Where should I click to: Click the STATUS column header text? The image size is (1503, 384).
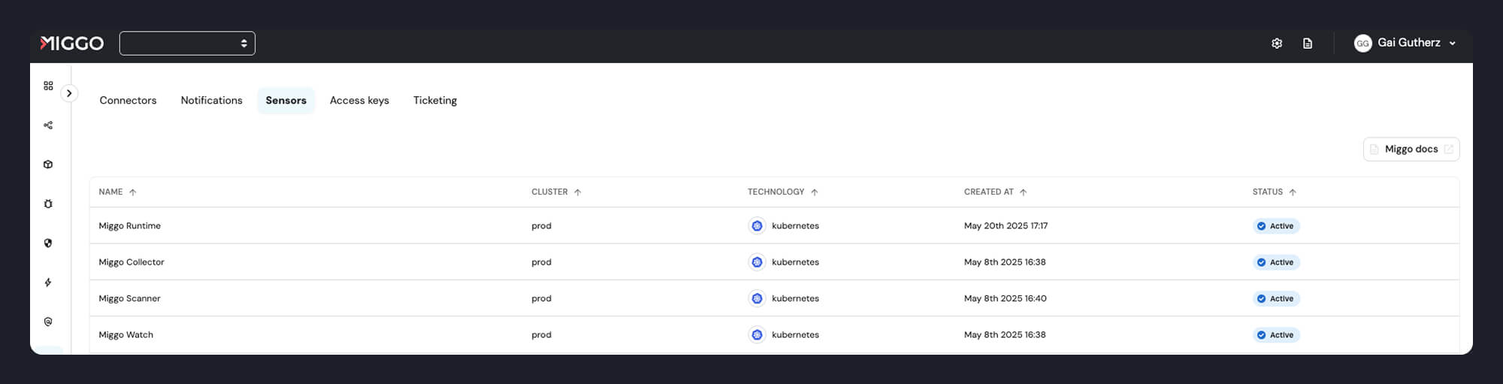point(1267,192)
